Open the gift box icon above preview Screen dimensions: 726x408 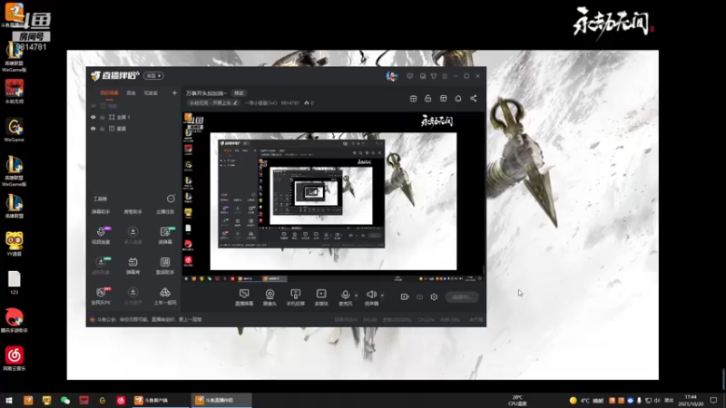(x=414, y=99)
